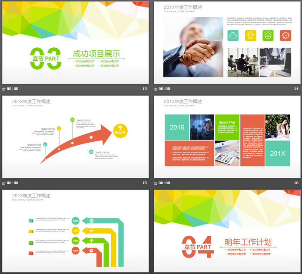302x274 pixels.
Task: Click slide number 13 label
Action: point(144,89)
